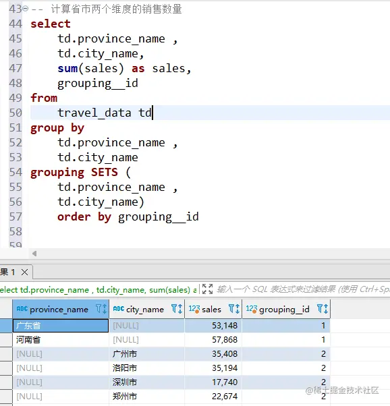Image resolution: width=390 pixels, height=406 pixels.
Task: Select the 广州市 city cell
Action: click(146, 354)
